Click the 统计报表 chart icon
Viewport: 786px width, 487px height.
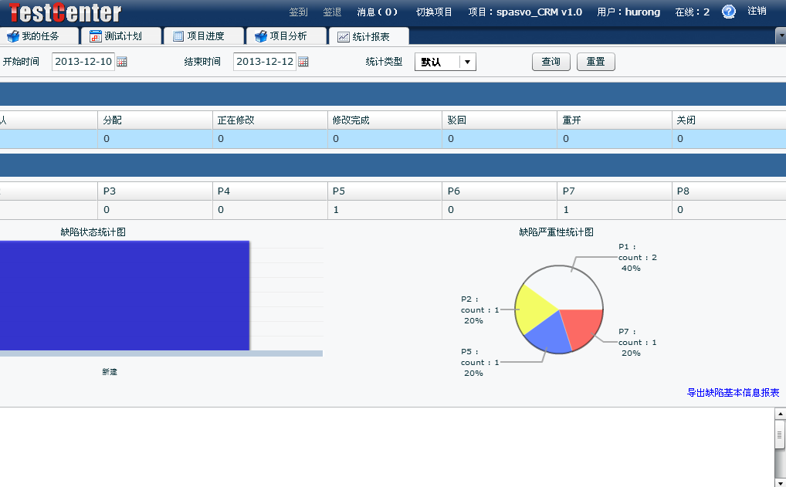[343, 36]
